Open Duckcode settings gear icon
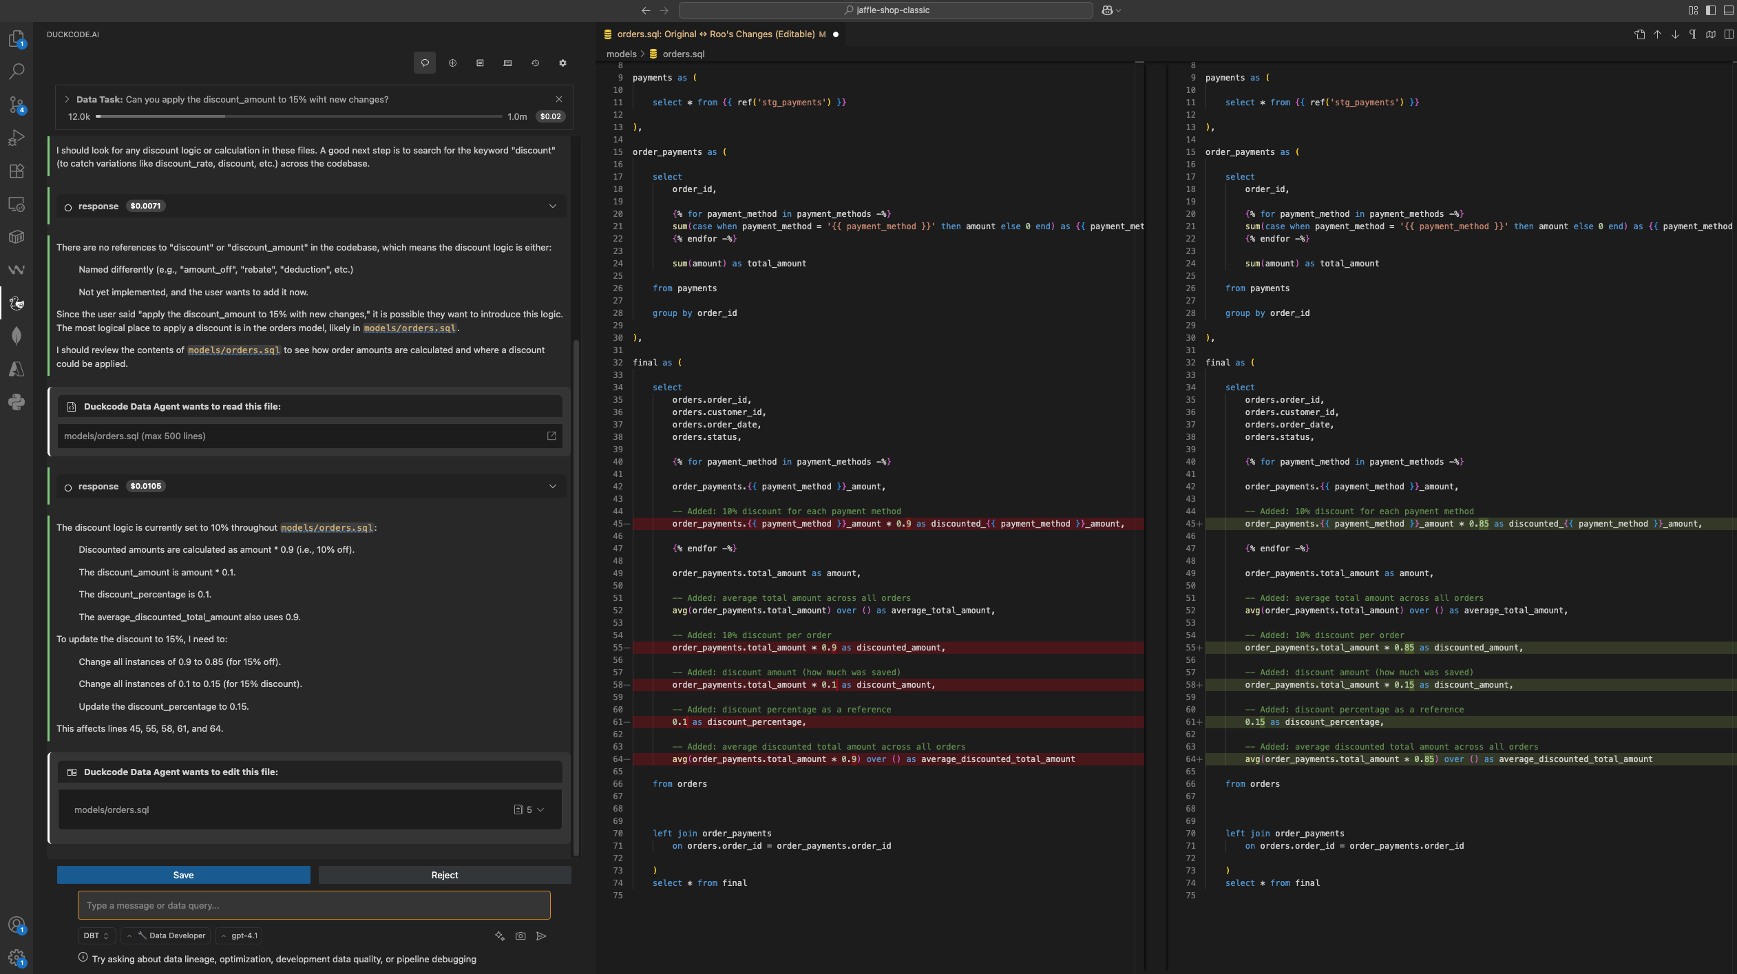Viewport: 1737px width, 974px height. pos(562,63)
